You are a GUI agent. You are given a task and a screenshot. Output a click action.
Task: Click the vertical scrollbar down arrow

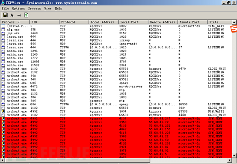[x=234, y=156]
